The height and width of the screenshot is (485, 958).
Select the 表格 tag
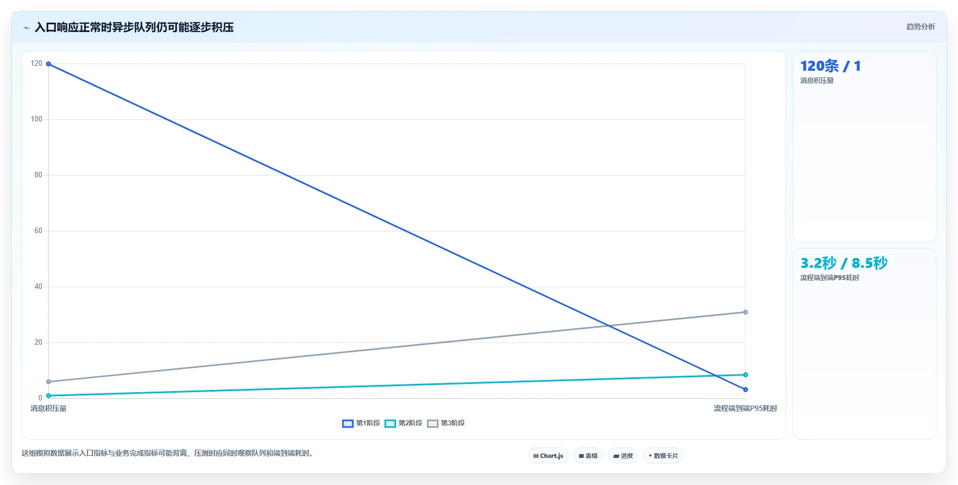(x=588, y=456)
